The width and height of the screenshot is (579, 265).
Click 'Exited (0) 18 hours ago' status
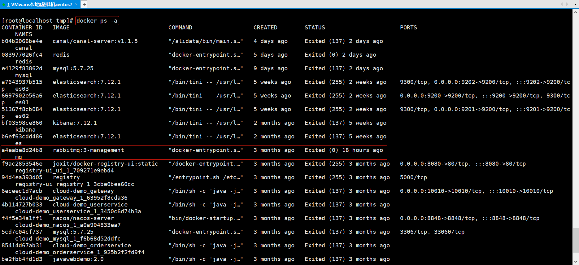(x=344, y=150)
